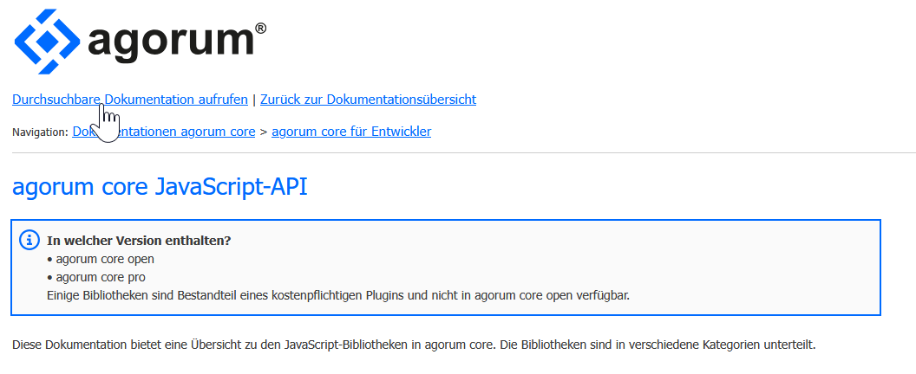
Task: Click the registered trademark symbol beside agorum
Action: pos(260,29)
